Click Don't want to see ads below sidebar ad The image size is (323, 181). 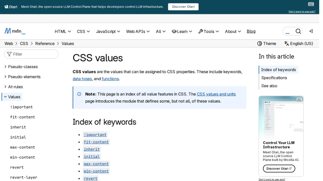coord(272,179)
